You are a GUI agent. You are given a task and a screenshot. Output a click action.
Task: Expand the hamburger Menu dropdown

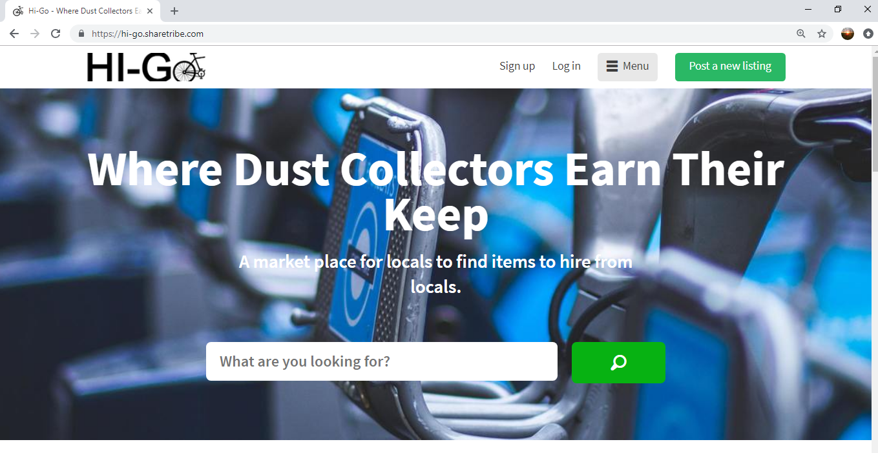tap(627, 67)
